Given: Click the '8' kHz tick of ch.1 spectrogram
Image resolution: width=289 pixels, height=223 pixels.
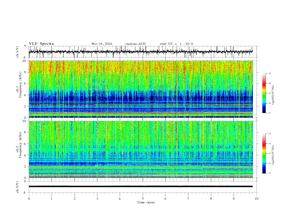Looking at the screenshot, I should coord(26,72).
